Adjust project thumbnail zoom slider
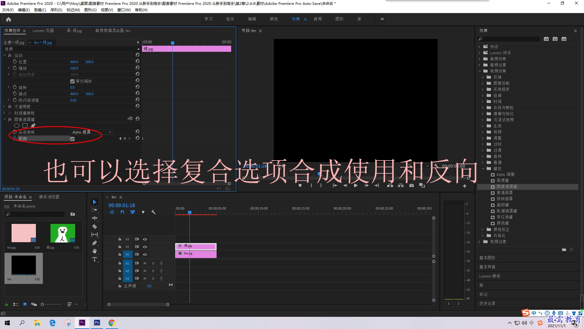 coord(42,304)
